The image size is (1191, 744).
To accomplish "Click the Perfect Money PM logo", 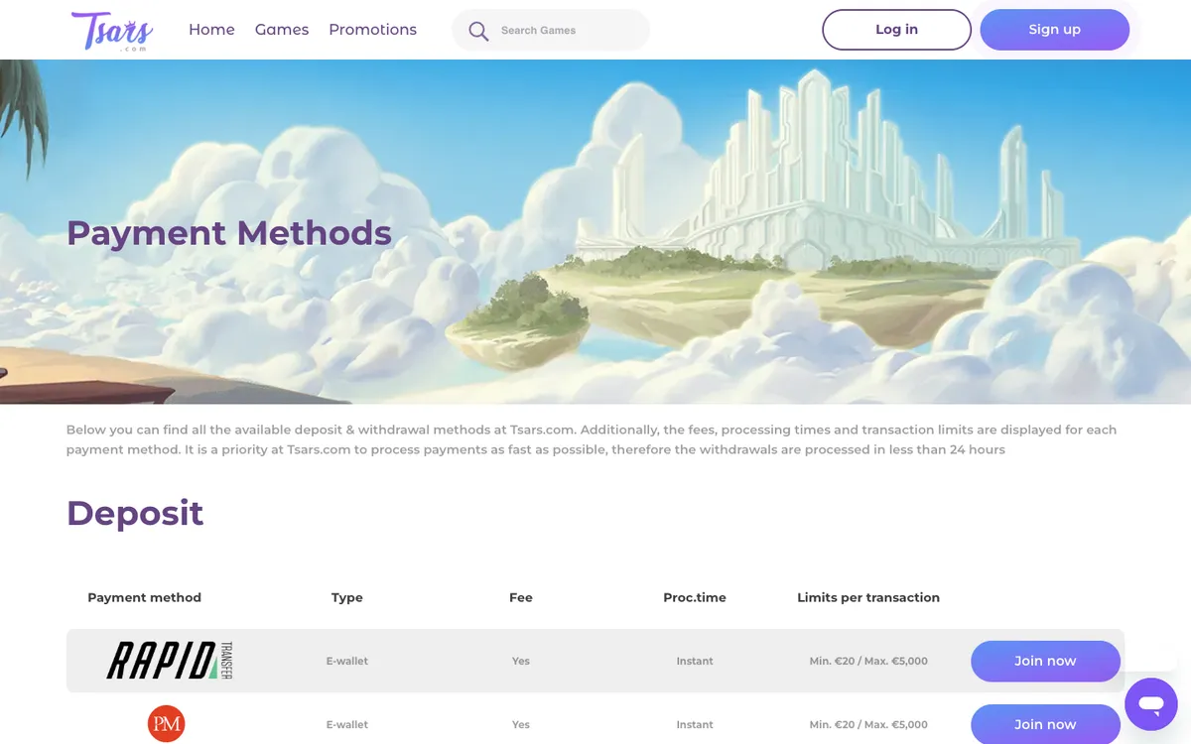I will click(x=167, y=724).
